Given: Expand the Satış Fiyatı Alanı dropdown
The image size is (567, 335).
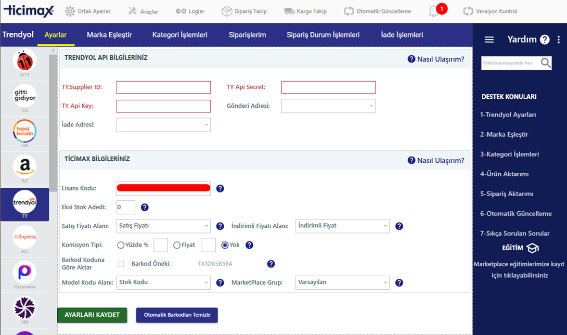Looking at the screenshot, I should coord(163,226).
